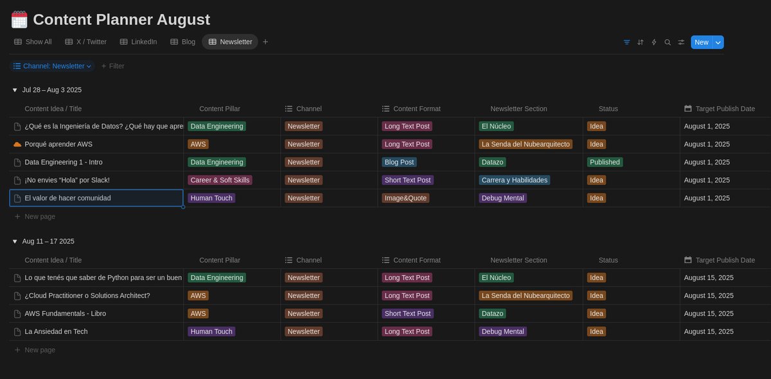The height and width of the screenshot is (379, 771).
Task: Open the sort arrows icon
Action: pos(640,42)
